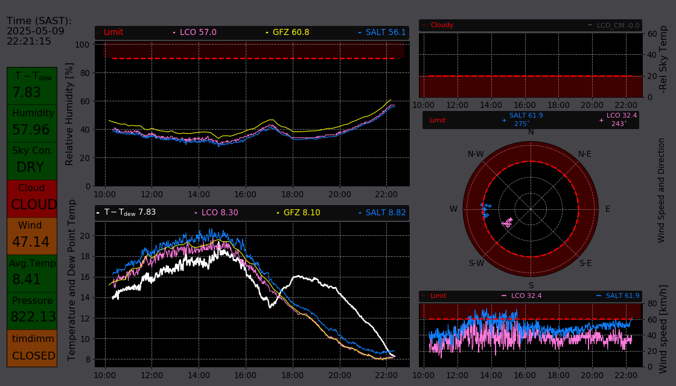The image size is (676, 386).
Task: Click the Time (SAST) timestamp text
Action: coord(39,31)
